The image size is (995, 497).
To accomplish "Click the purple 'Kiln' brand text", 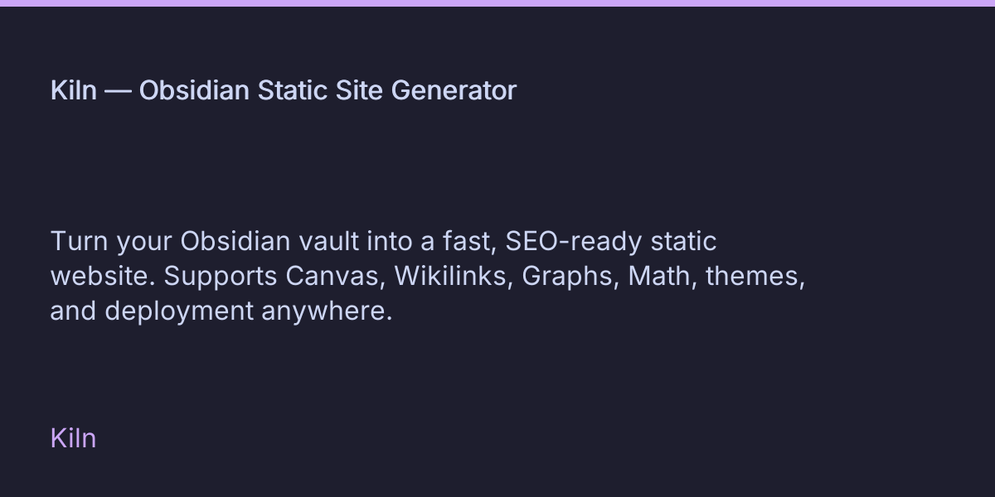I will coord(73,438).
